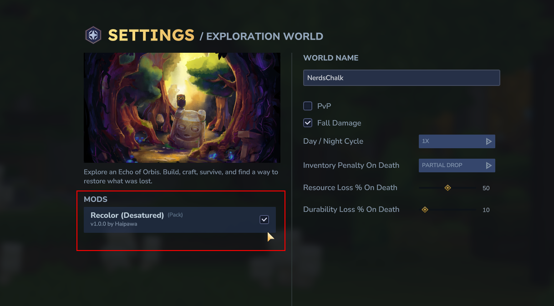Click the Durability Loss diamond slider handle

(425, 210)
